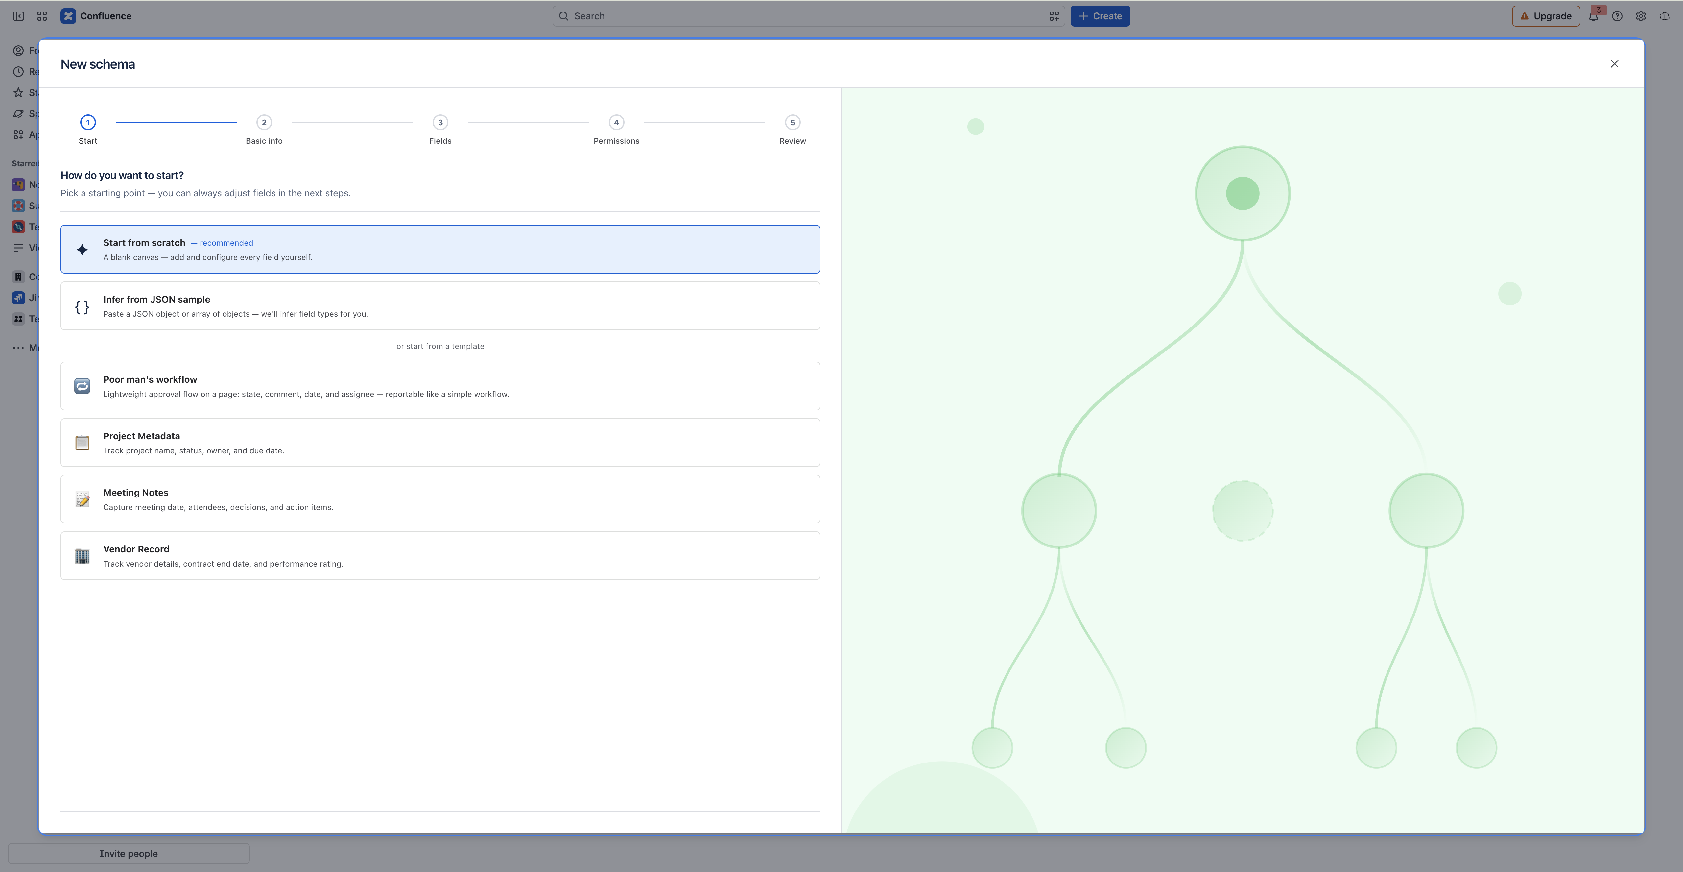Open the notifications bell icon
Screen dimensions: 1683x872
click(x=1594, y=16)
